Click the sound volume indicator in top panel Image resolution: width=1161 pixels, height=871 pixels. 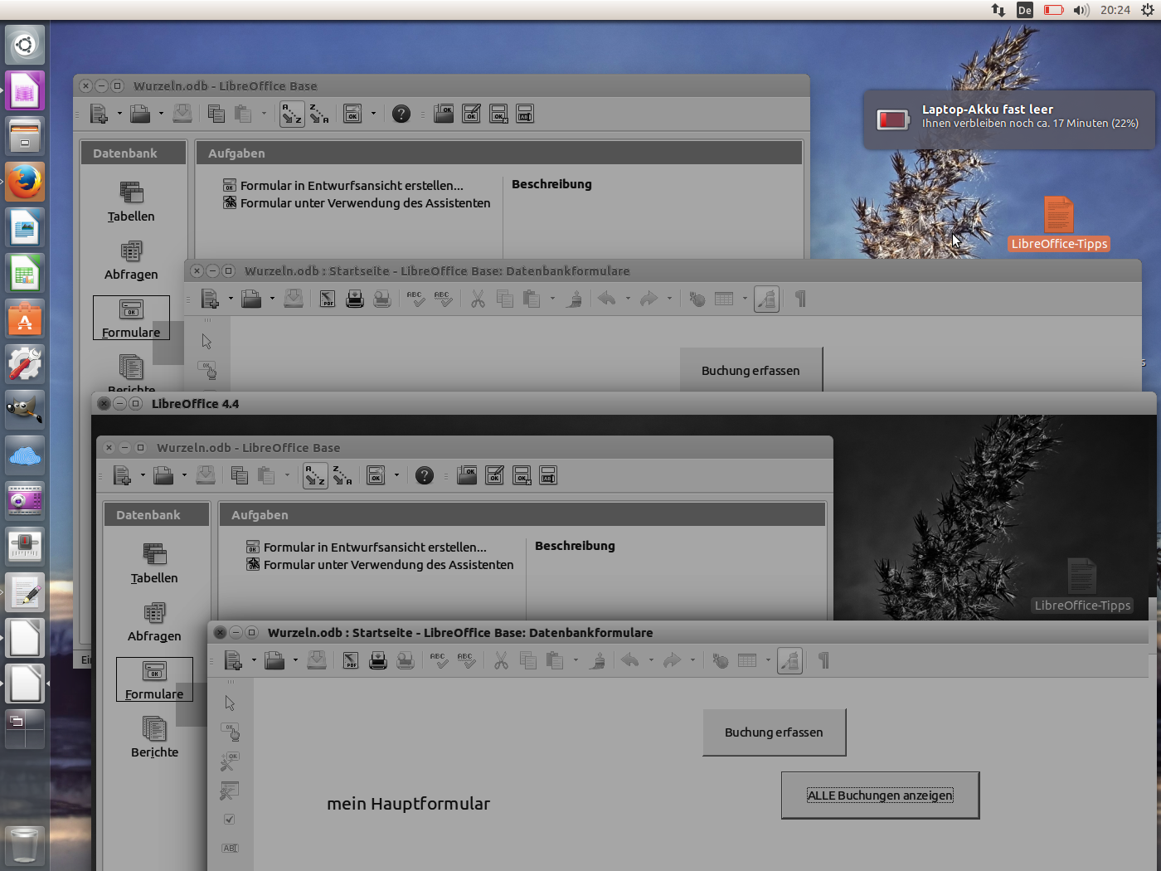point(1081,10)
